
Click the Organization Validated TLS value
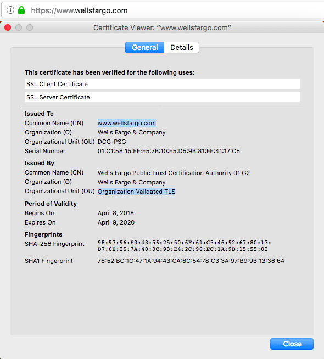(x=137, y=192)
